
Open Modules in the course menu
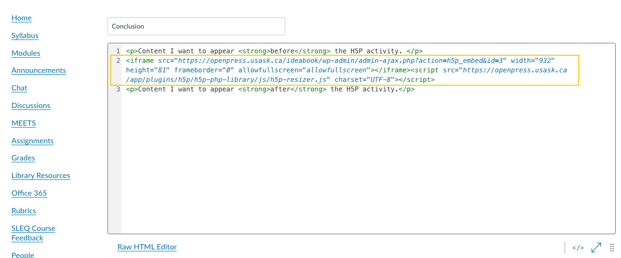[x=26, y=53]
